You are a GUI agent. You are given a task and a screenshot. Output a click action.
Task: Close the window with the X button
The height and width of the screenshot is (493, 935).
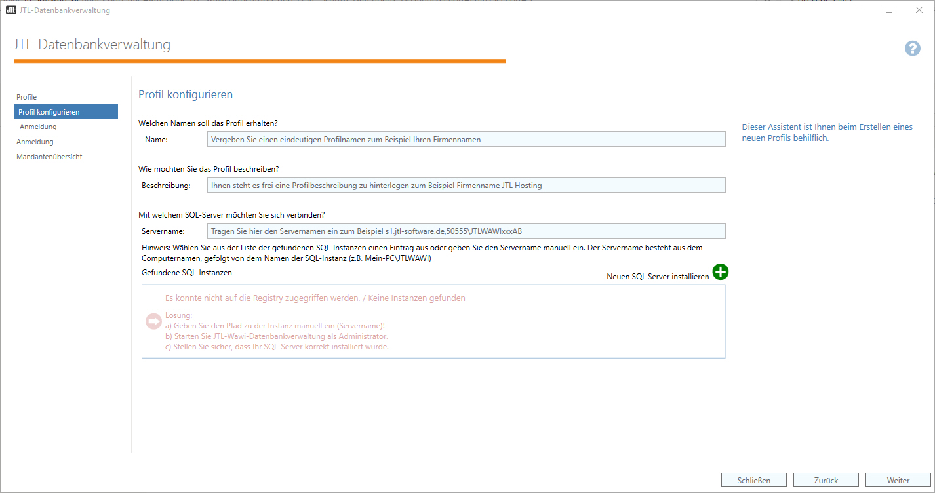(919, 10)
